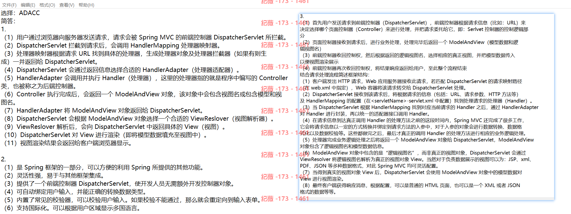Click right panel line 处理器完成业务逻辑处理之后
The image size is (571, 214).
(x=418, y=140)
